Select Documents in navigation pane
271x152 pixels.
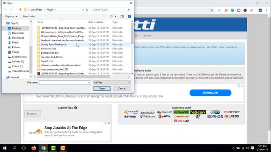pos(18,33)
